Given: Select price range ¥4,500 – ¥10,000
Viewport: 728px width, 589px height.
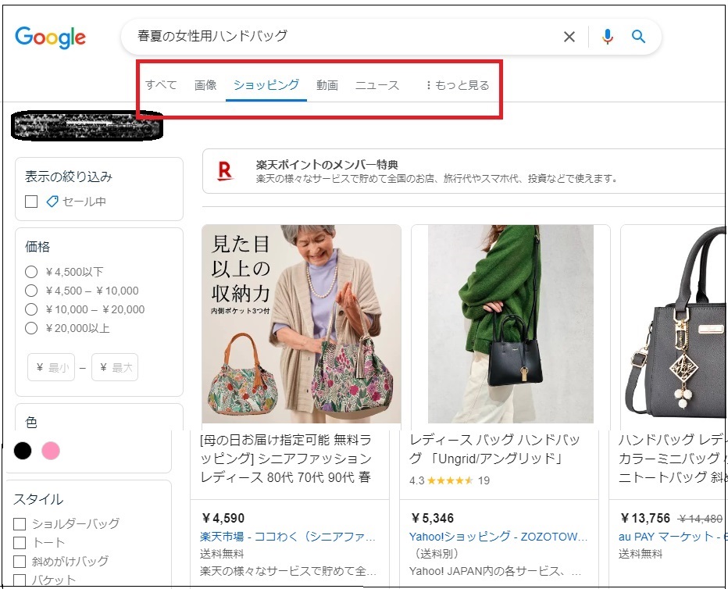Looking at the screenshot, I should pos(31,291).
